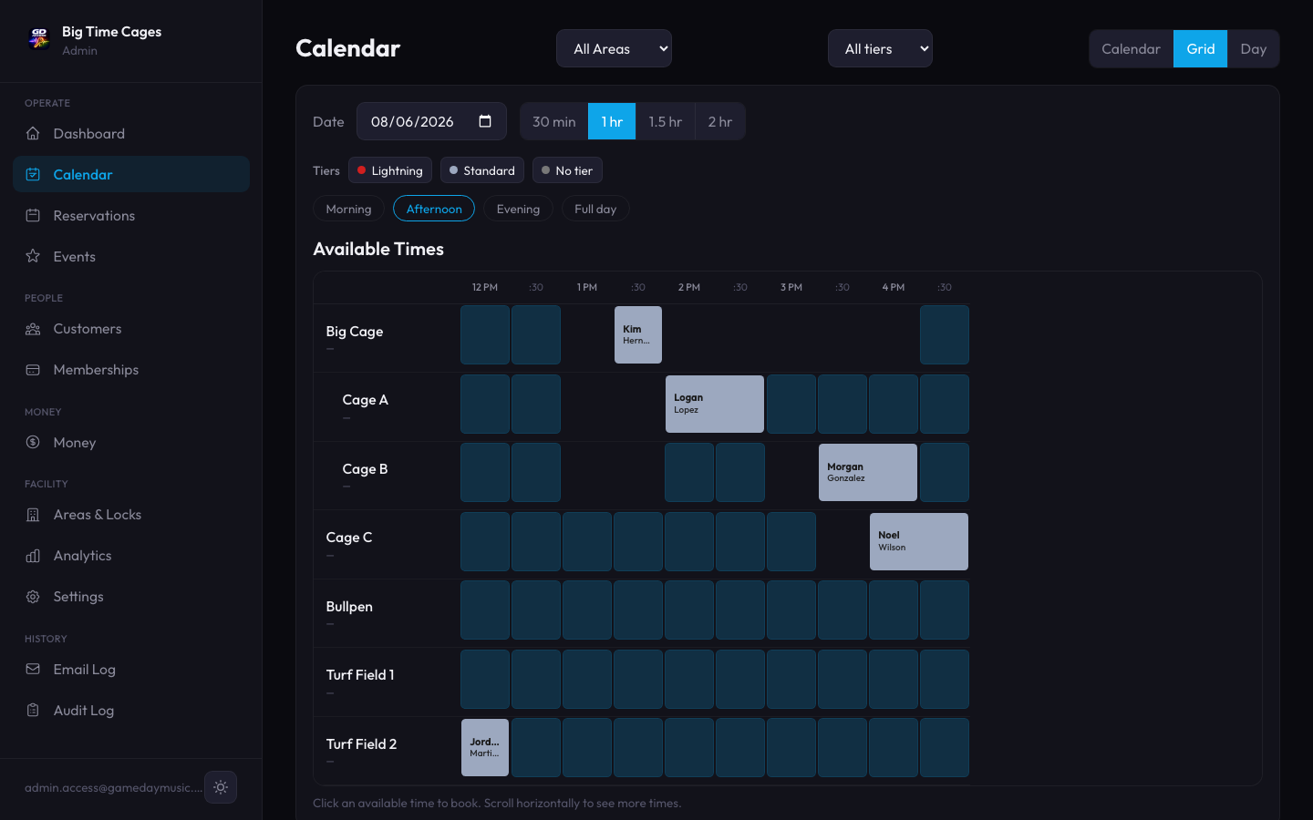Open Kim Hern... booking in Big Cage
This screenshot has width=1313, height=820.
pos(638,334)
